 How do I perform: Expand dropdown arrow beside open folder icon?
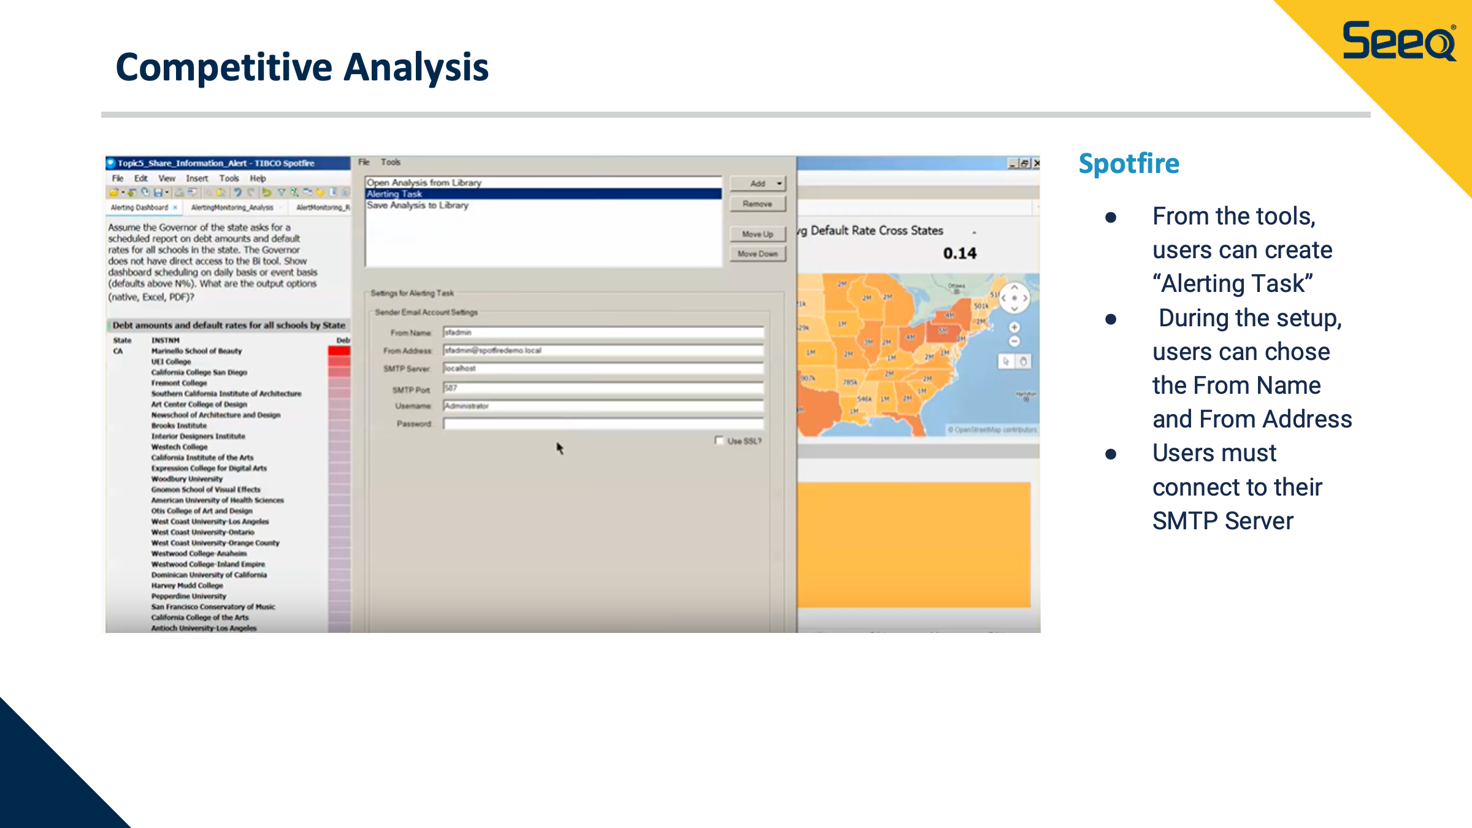point(123,192)
